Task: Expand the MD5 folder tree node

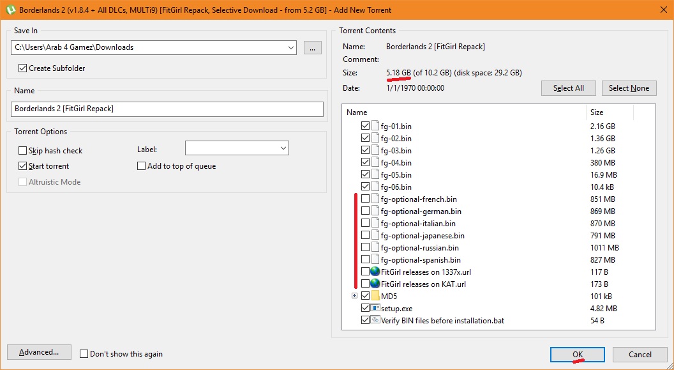Action: 355,296
